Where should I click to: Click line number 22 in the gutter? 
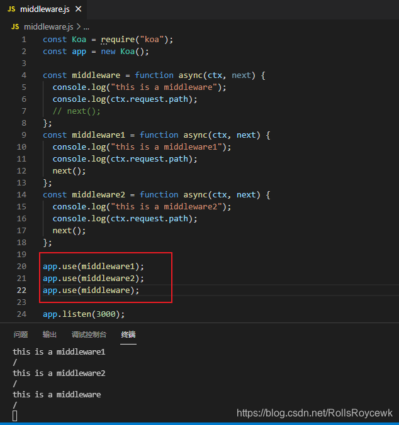[21, 290]
